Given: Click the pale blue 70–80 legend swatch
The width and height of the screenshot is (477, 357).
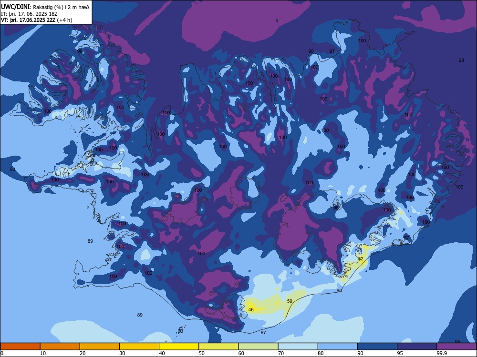Looking at the screenshot, I should 298,347.
